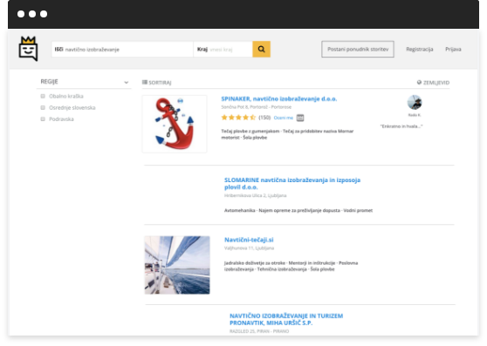
Task: Open the red anchor listing image
Action: click(x=175, y=124)
